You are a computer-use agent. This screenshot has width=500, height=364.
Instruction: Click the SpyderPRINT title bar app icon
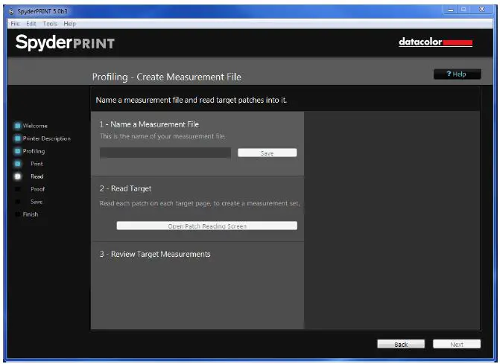coord(11,12)
